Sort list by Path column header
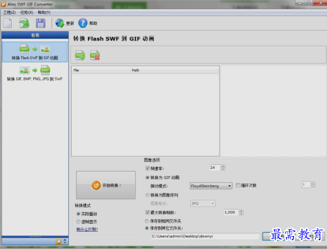 [x=175, y=70]
